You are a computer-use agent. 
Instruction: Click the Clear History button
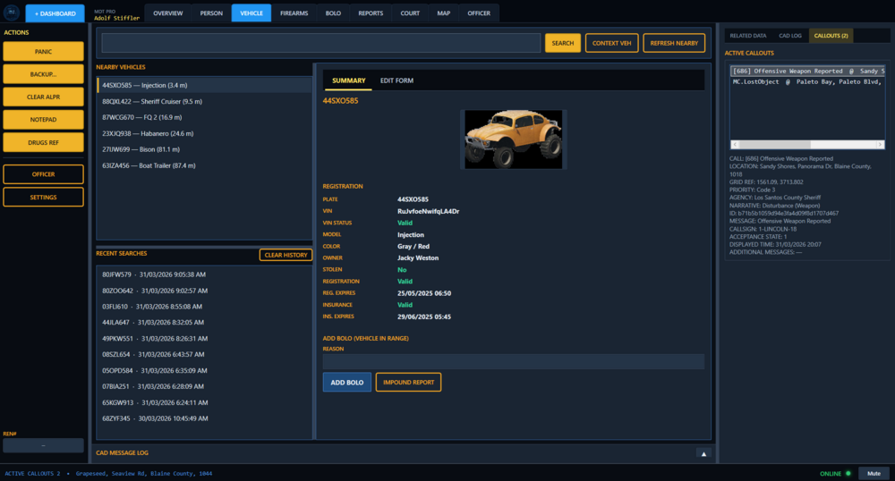286,255
